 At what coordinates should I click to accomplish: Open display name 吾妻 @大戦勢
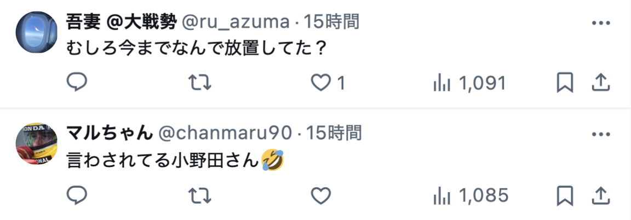coord(122,22)
